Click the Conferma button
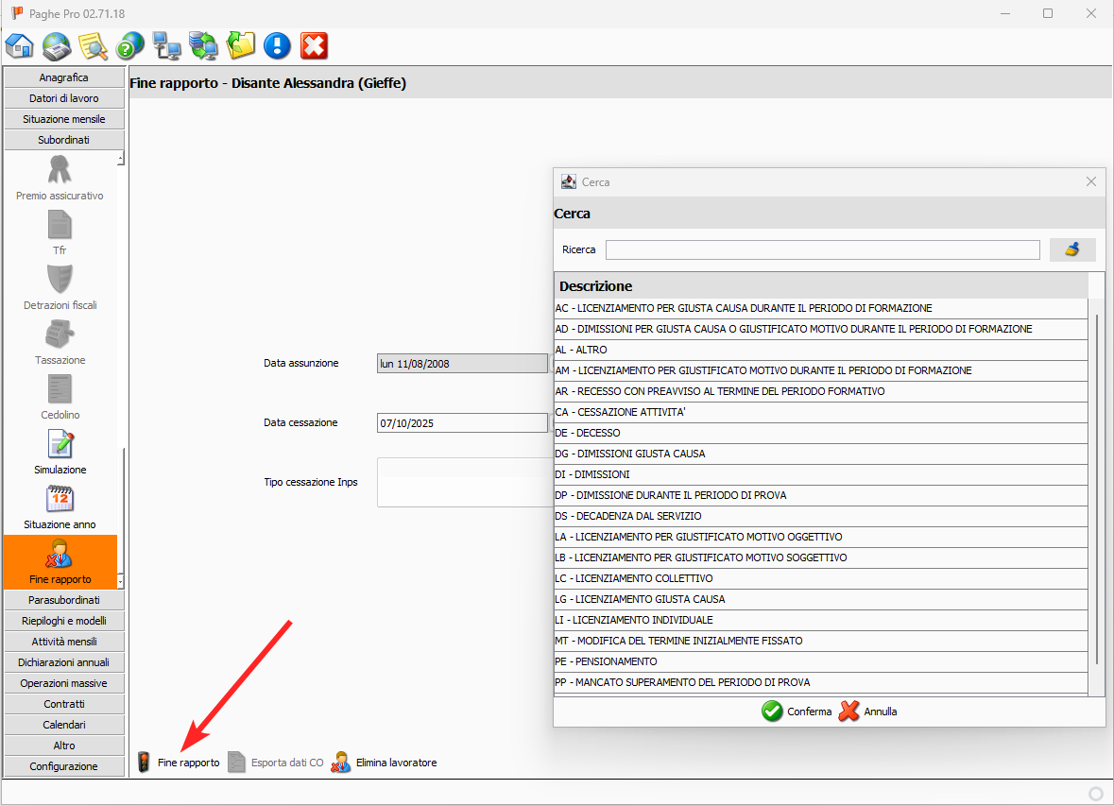1114x806 pixels. (x=797, y=712)
